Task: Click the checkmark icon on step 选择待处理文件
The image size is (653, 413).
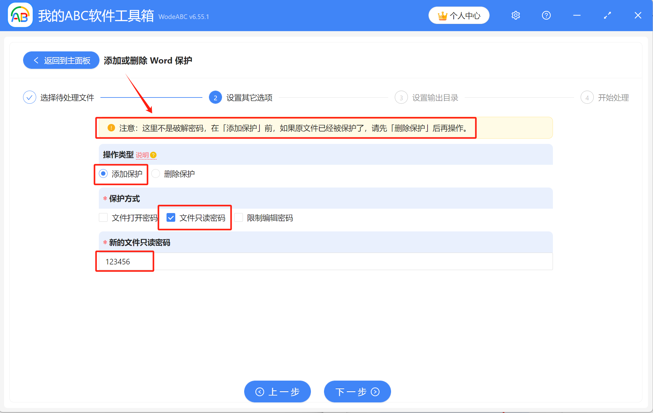Action: tap(30, 97)
